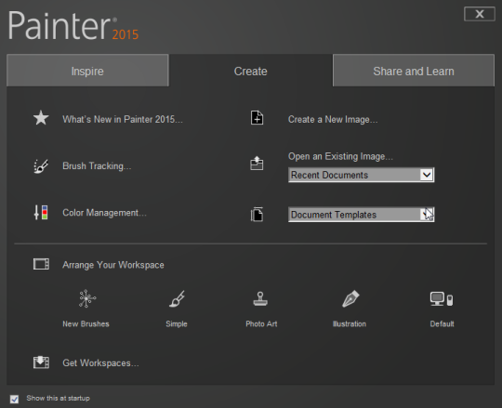The image size is (502, 408).
Task: Toggle Show this at startup checkbox
Action: [14, 399]
